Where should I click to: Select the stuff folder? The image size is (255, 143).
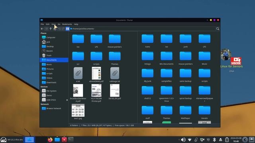[147, 110]
